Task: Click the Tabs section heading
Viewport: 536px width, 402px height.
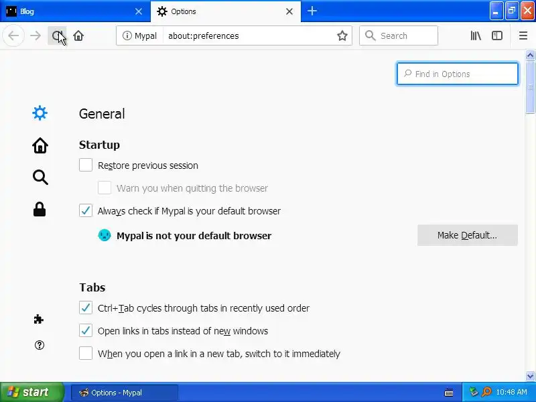Action: point(92,287)
